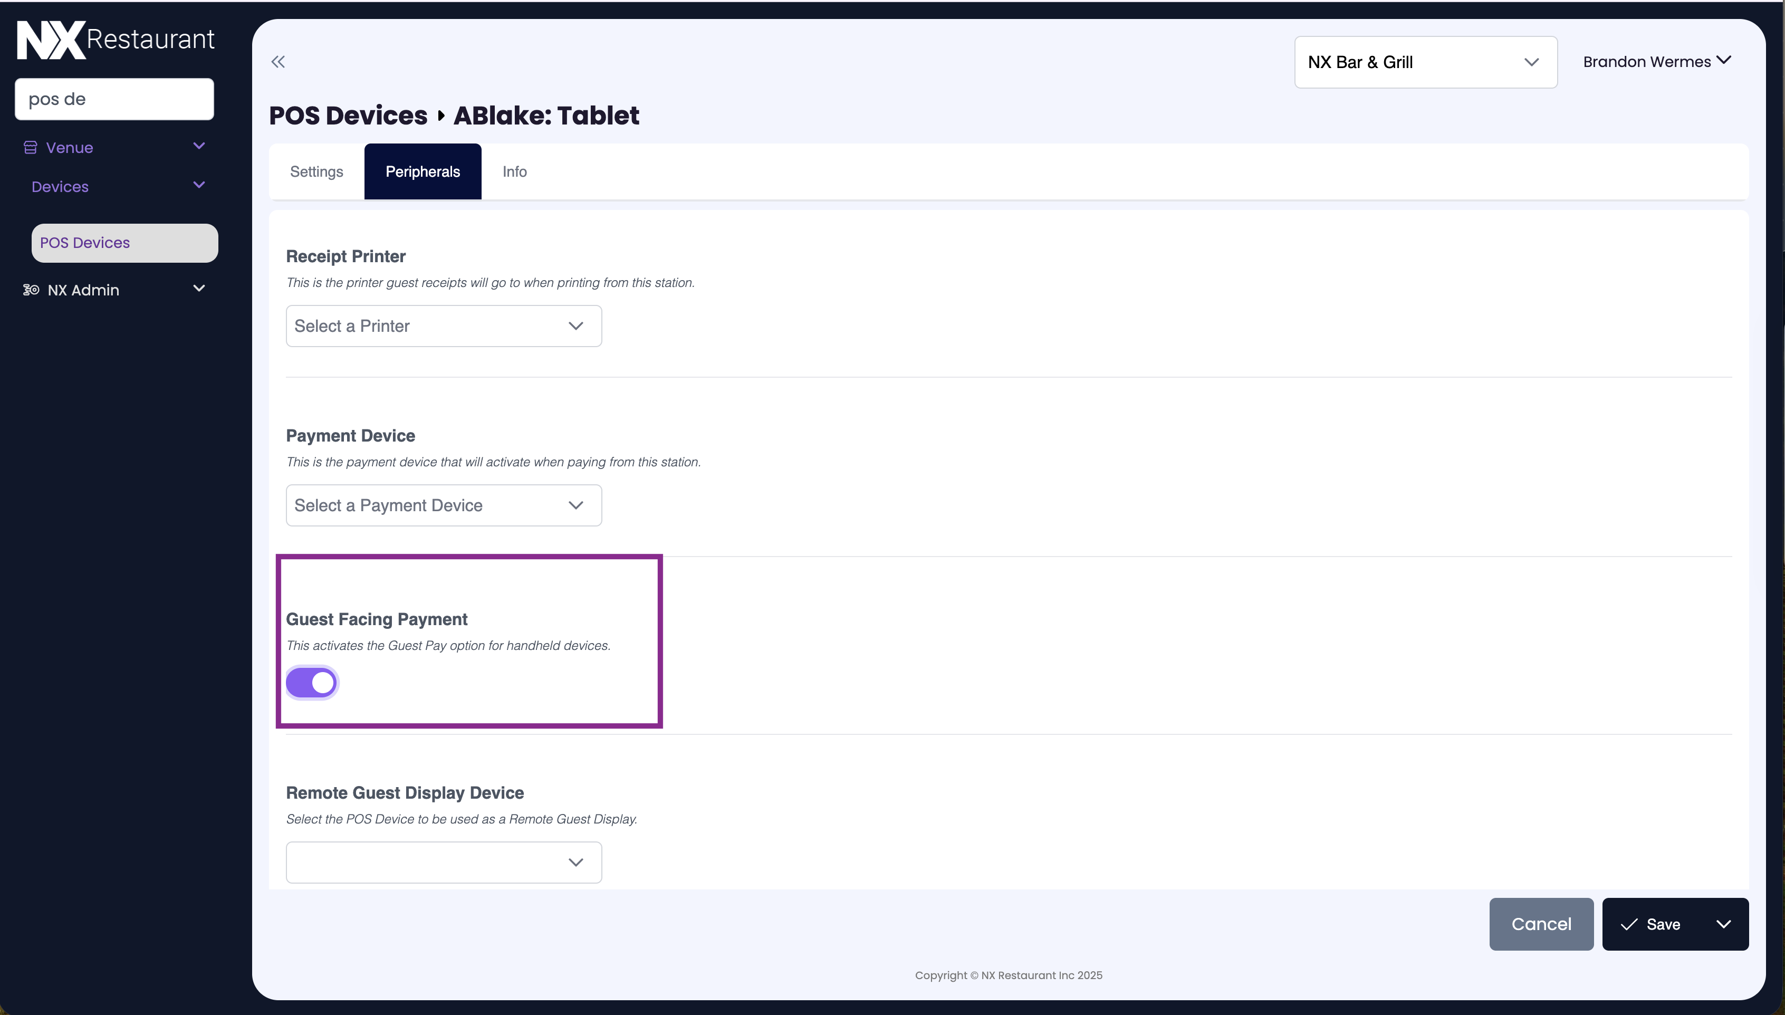Click the sidebar search field
Image resolution: width=1785 pixels, height=1015 pixels.
coord(114,99)
